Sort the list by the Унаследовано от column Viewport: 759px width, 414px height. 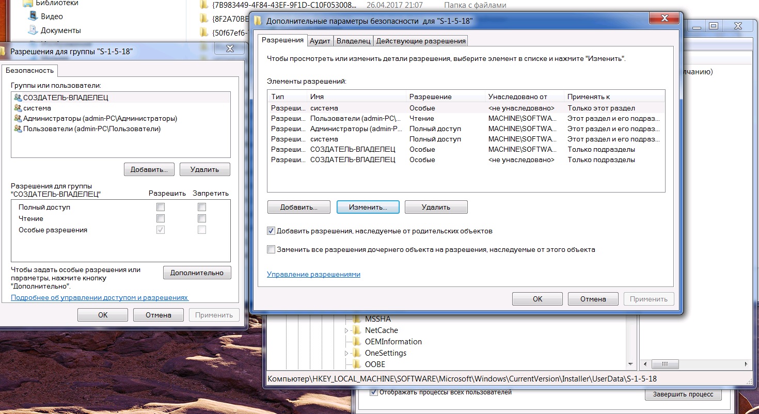click(x=524, y=97)
